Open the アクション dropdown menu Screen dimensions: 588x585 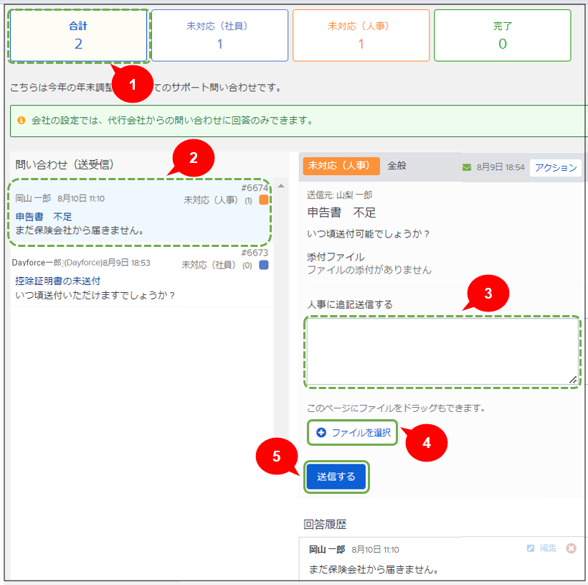pos(556,167)
